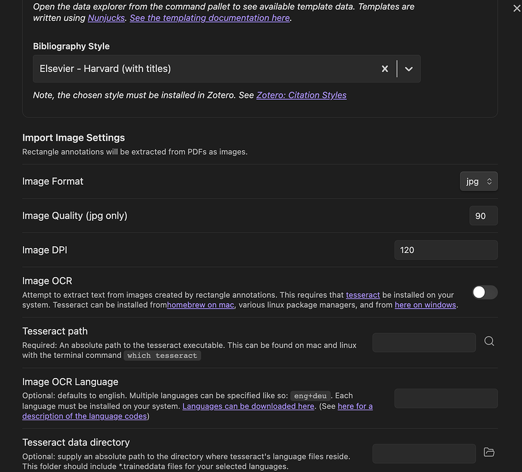
Task: Click the Image OCR Language input box
Action: pyautogui.click(x=446, y=398)
